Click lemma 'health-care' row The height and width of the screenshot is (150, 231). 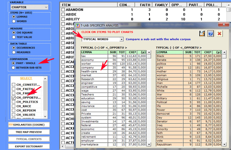(94, 72)
